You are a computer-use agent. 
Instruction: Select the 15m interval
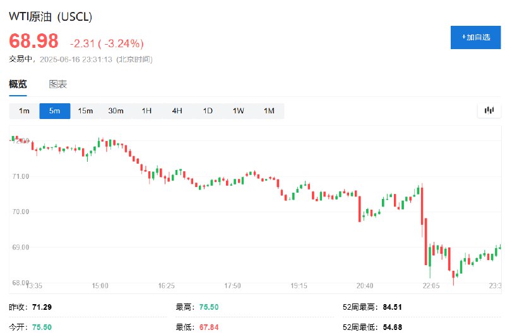click(85, 111)
